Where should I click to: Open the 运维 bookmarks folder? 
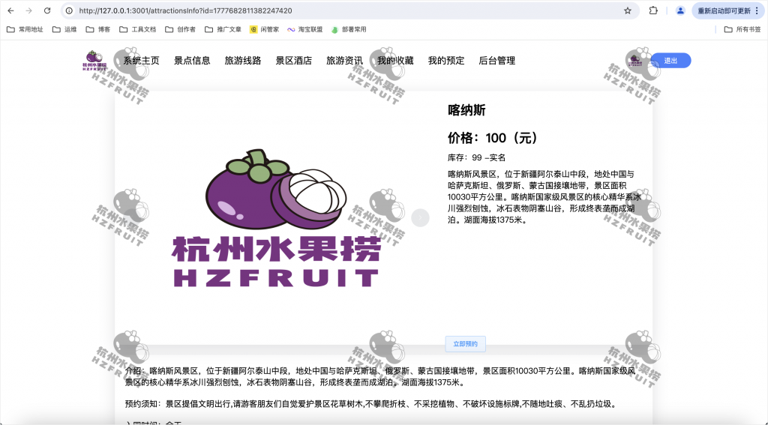[x=64, y=29]
